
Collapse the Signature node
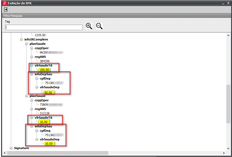click(x=11, y=148)
